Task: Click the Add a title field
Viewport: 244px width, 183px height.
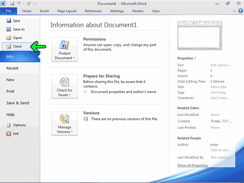Action: [218, 87]
